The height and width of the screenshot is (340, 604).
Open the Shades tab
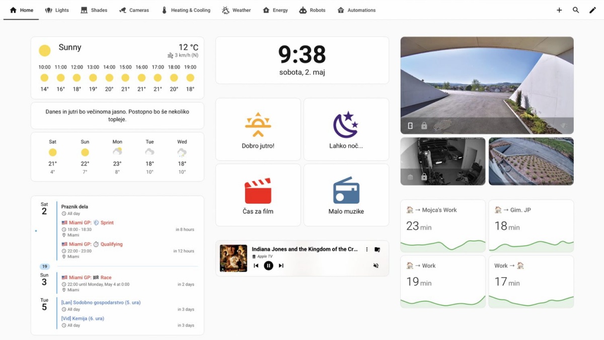pos(94,10)
